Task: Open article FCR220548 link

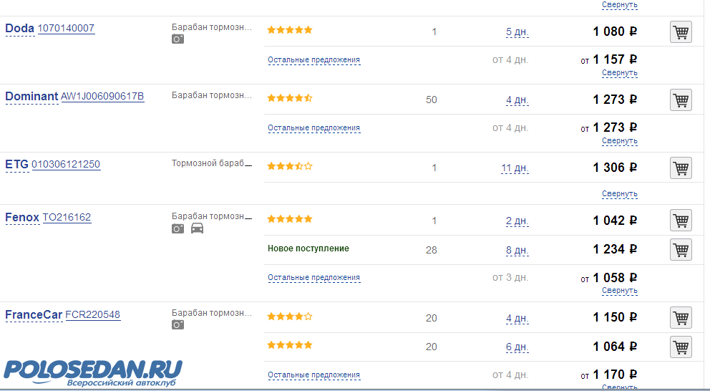Action: [x=92, y=315]
